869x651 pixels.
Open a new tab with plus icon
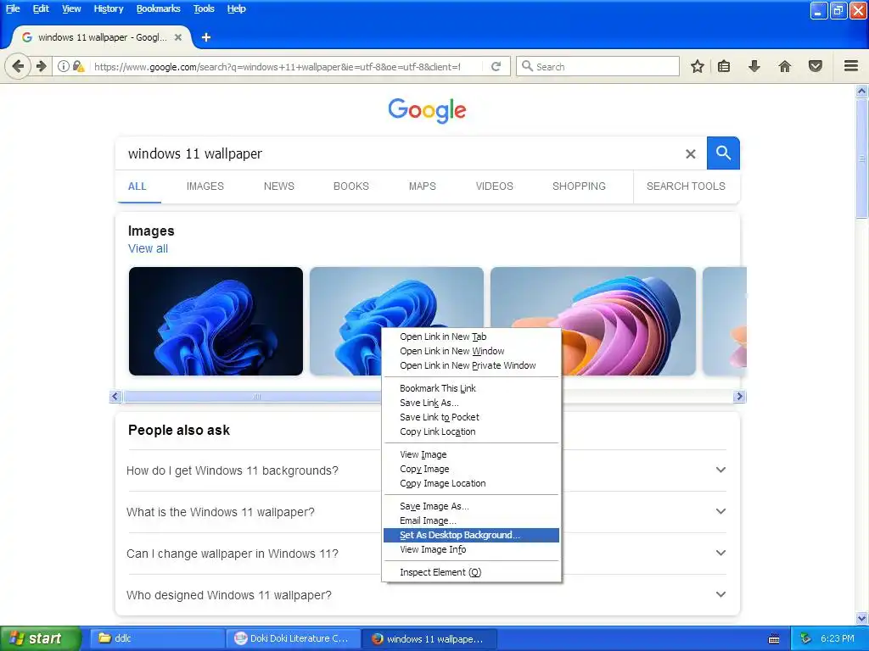206,37
